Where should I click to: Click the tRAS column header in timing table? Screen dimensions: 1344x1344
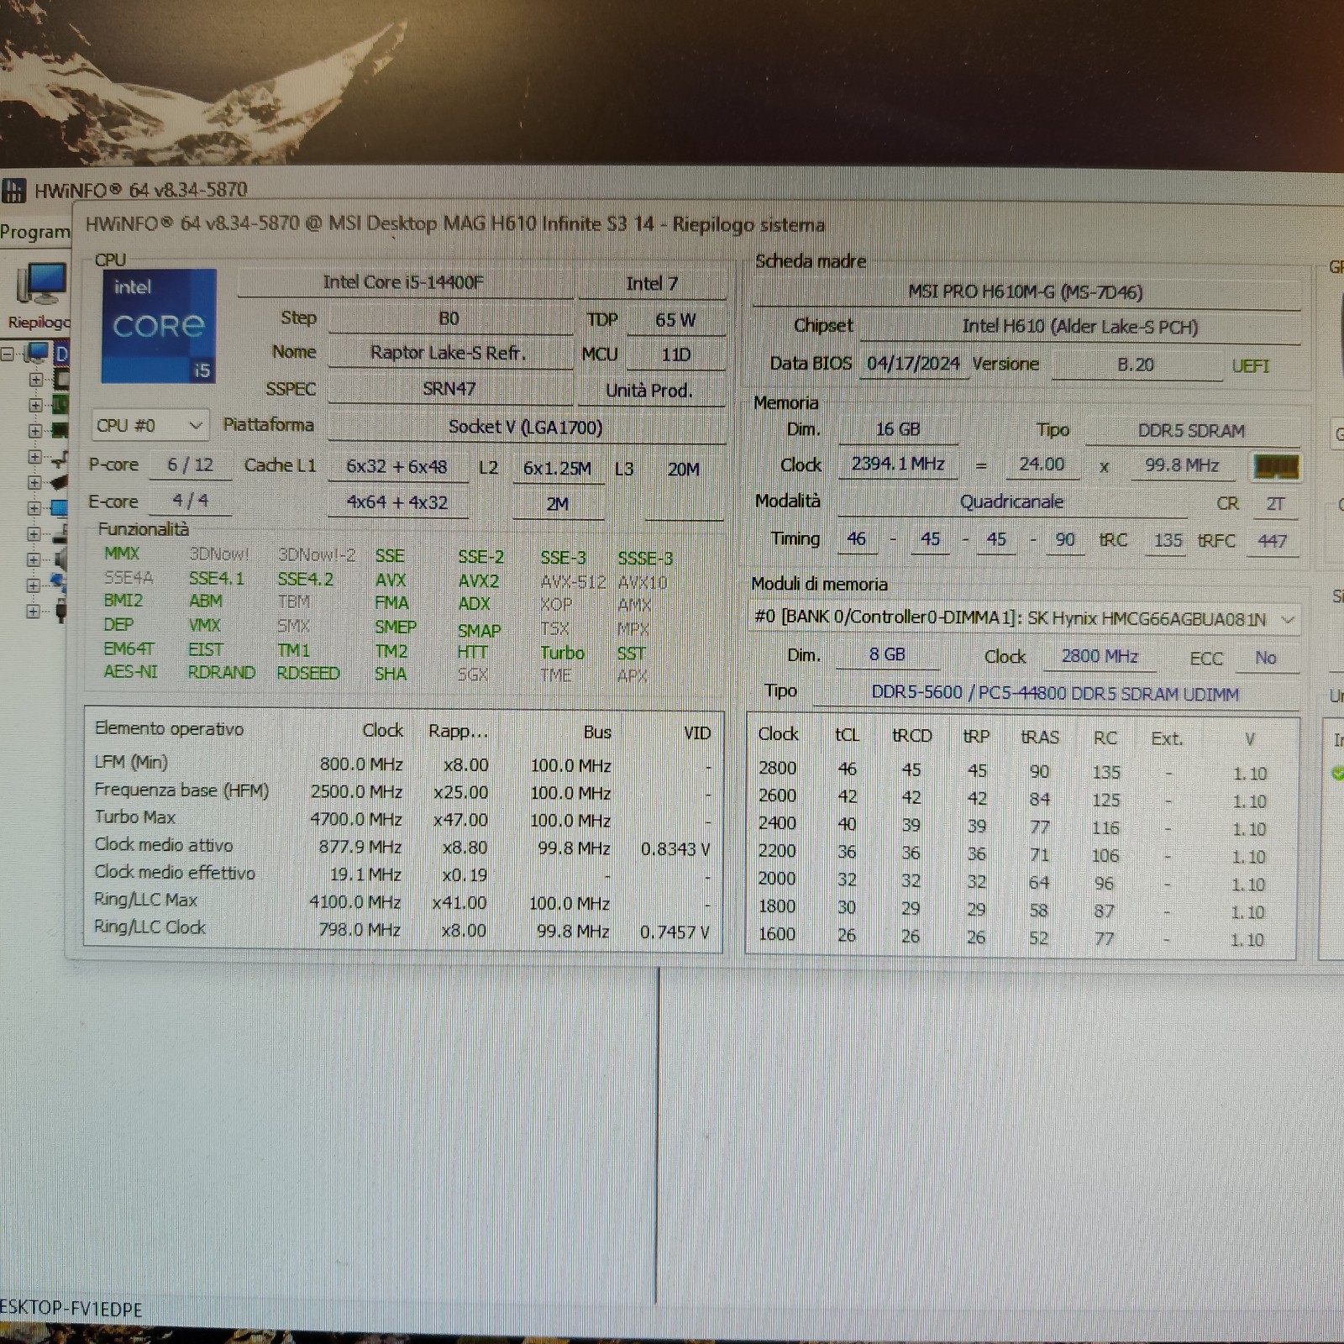(1040, 737)
